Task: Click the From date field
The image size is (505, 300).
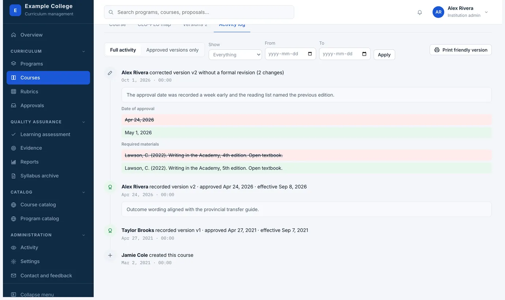Action: (290, 54)
